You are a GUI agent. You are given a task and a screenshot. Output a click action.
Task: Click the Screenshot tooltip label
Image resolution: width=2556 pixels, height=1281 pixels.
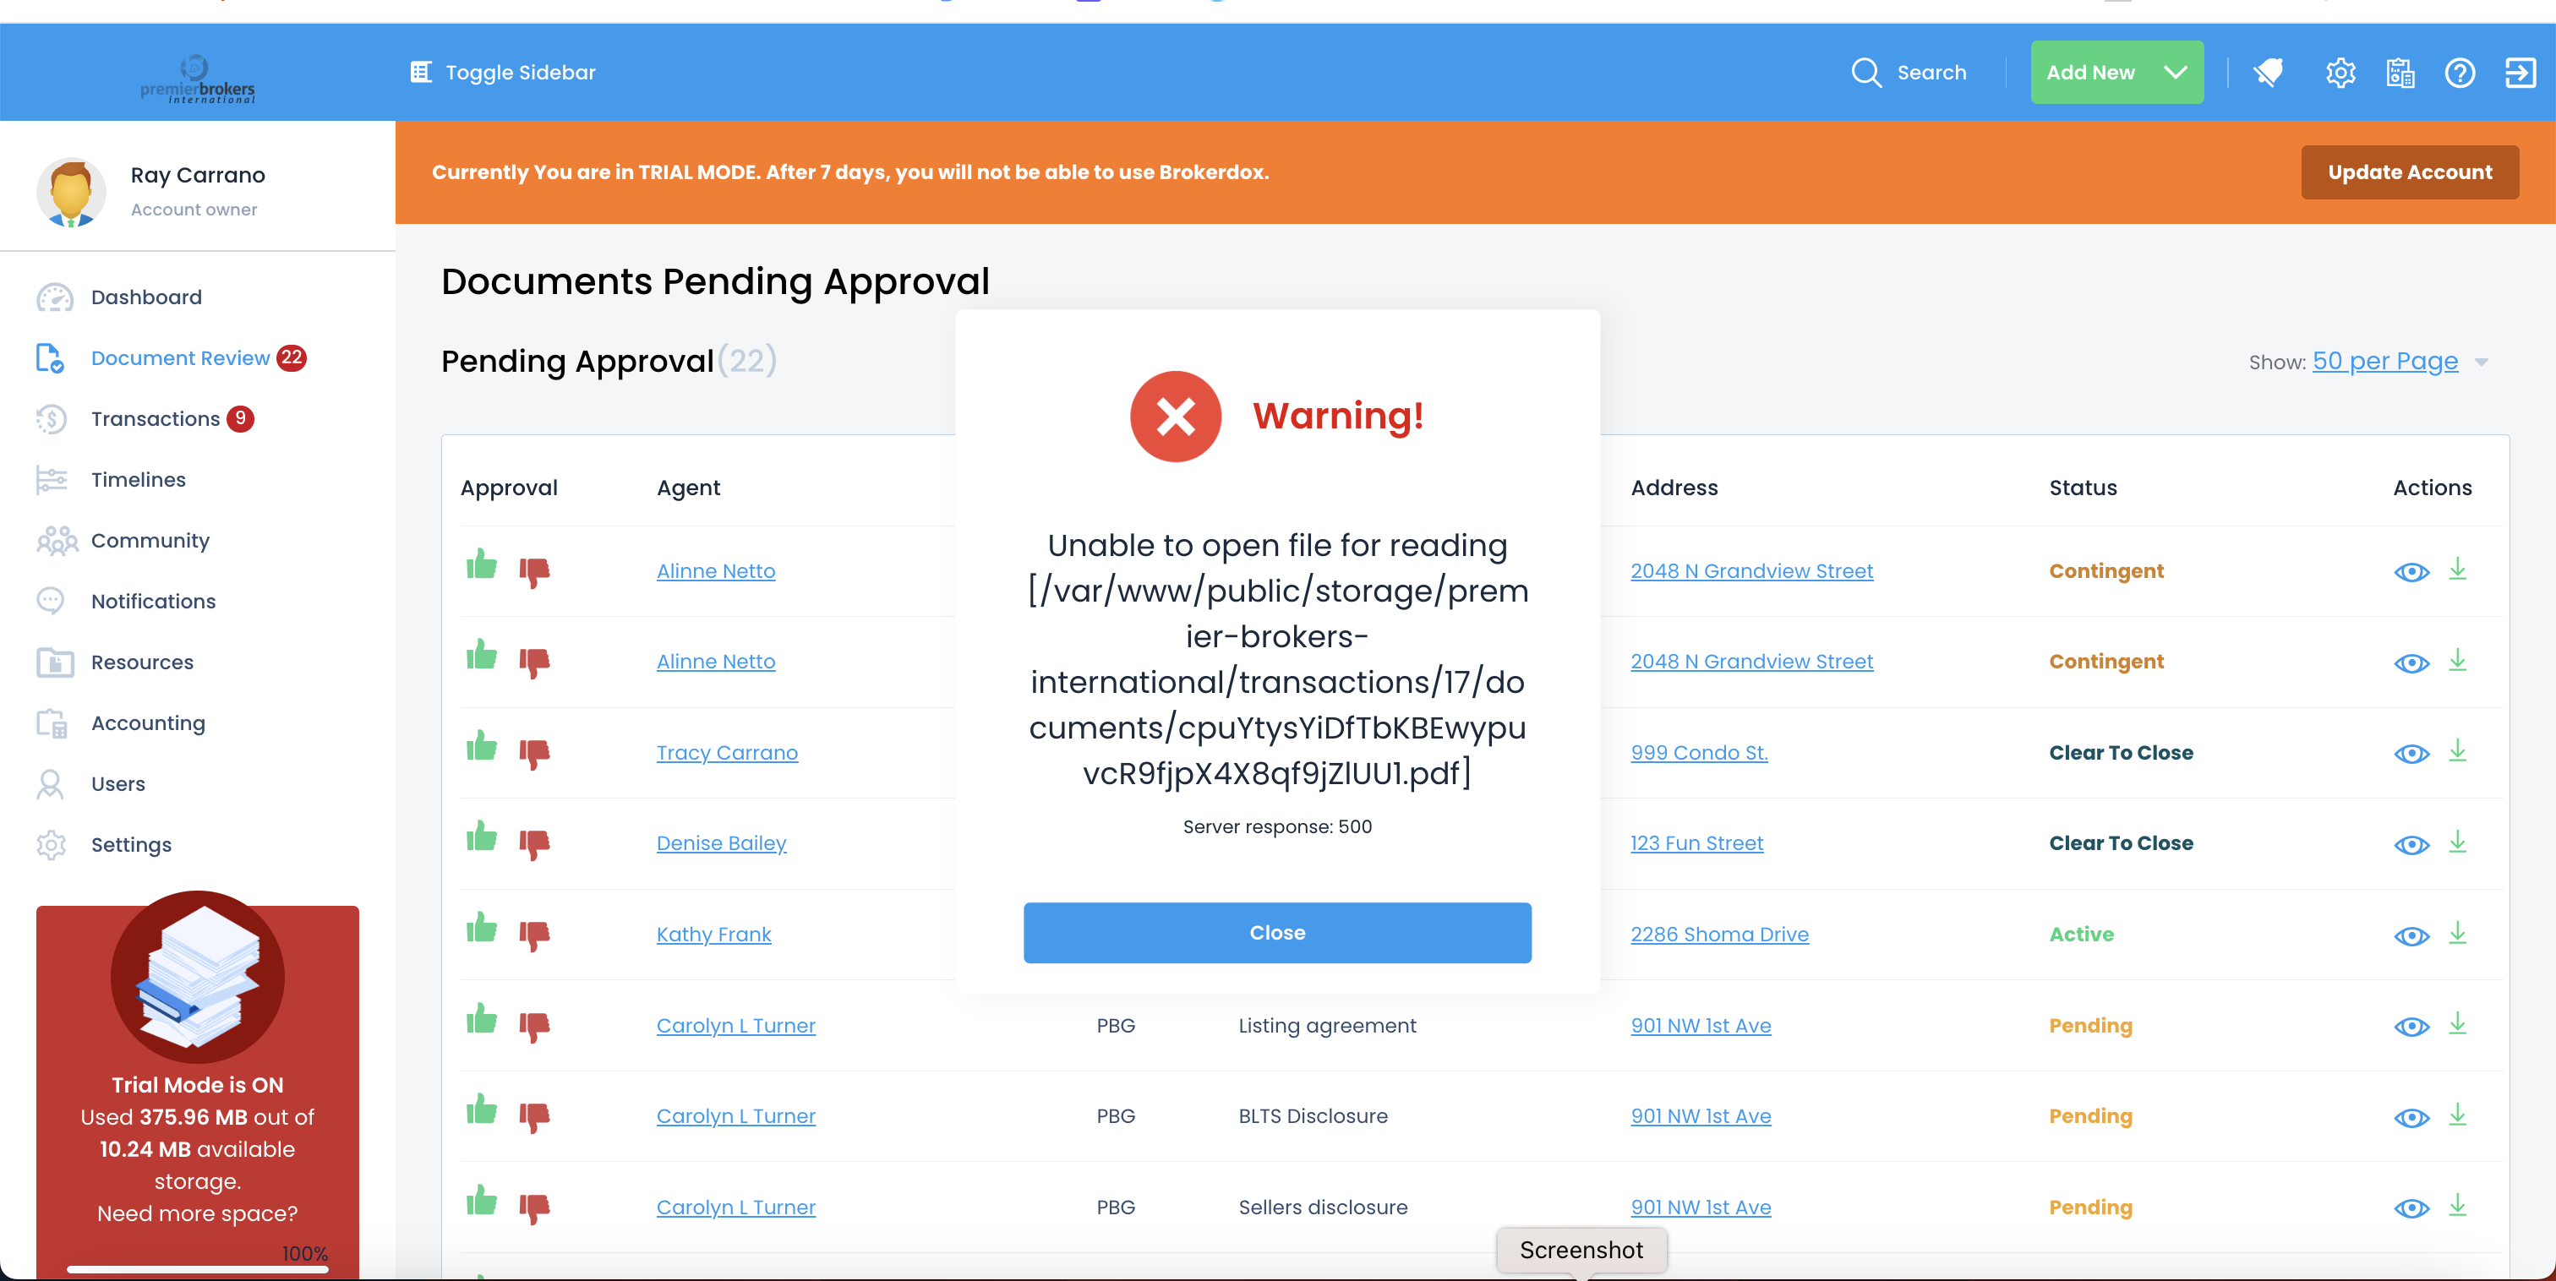click(x=1581, y=1251)
